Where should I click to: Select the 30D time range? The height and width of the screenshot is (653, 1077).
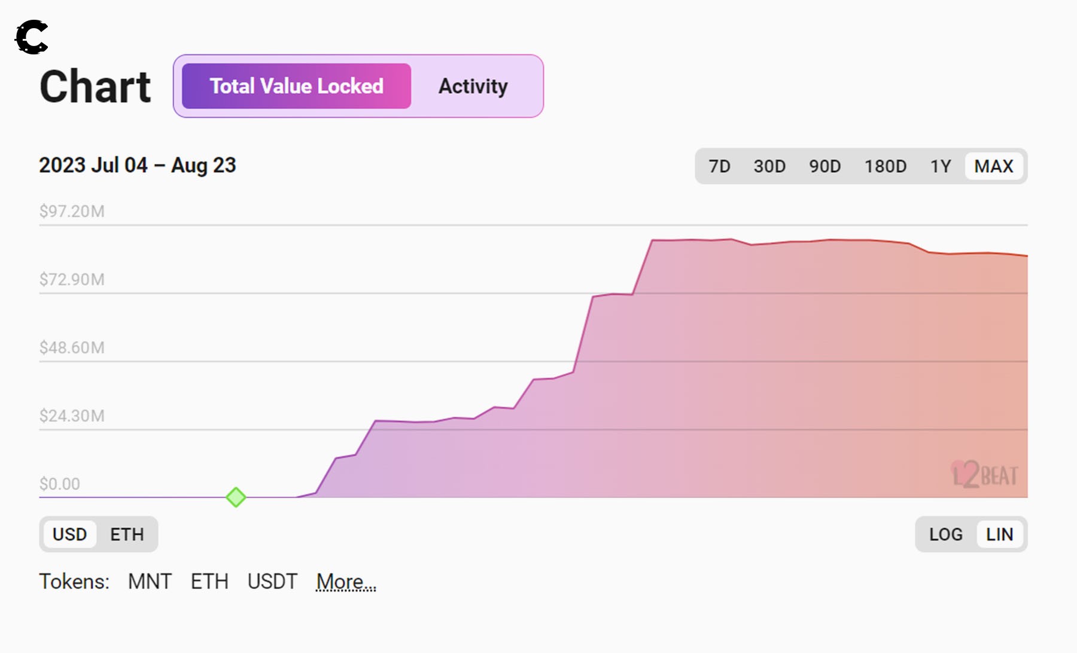(x=769, y=166)
